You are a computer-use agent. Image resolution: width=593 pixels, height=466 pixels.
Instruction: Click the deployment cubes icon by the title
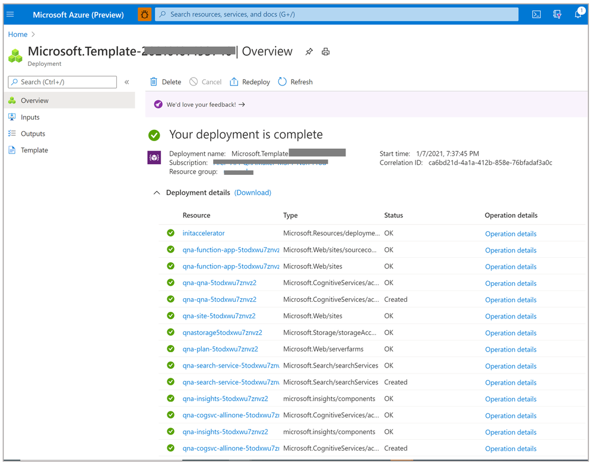(x=15, y=56)
